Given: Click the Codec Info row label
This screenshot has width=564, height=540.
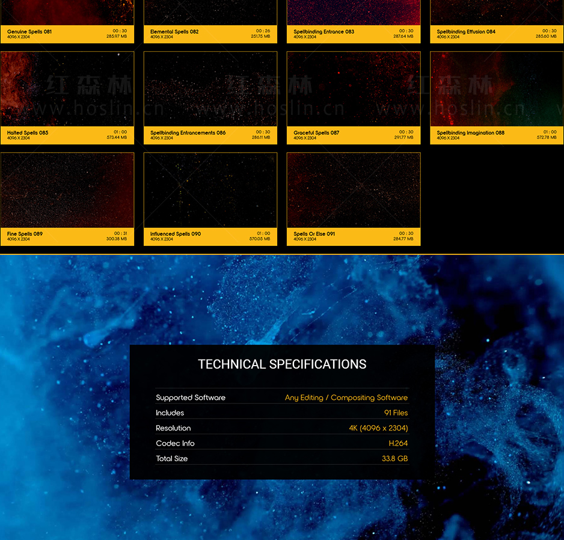Looking at the screenshot, I should 175,444.
